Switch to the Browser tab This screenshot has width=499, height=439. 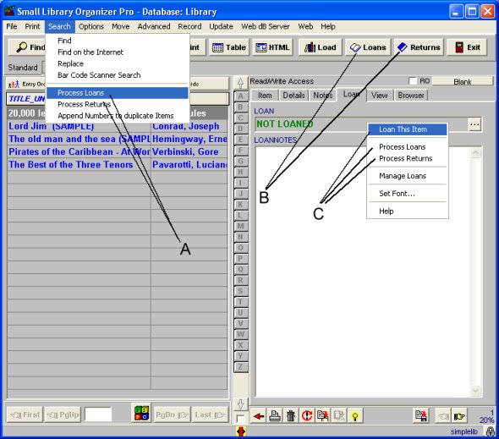pyautogui.click(x=411, y=96)
